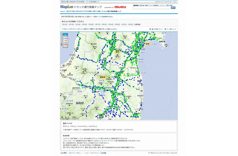This screenshot has width=238, height=156.
Task: Select the 3月17日 date link
Action: (x=98, y=25)
